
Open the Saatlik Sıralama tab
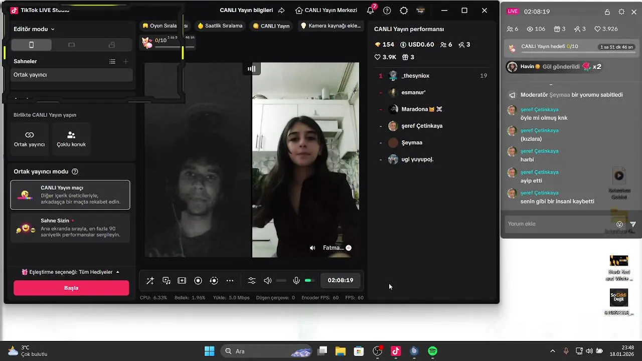click(220, 26)
